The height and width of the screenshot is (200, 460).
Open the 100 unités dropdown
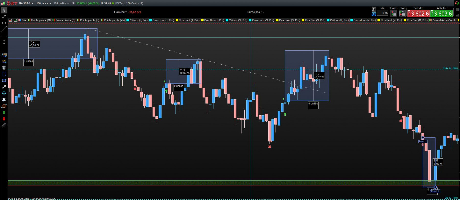(x=61, y=3)
